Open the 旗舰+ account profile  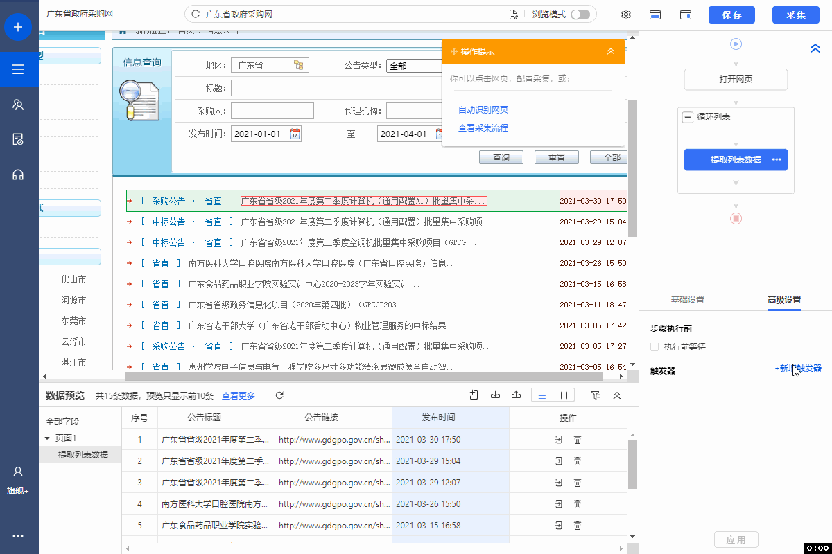[18, 480]
